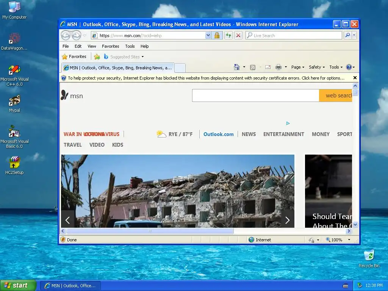Click the status bar shield icon

point(63,239)
